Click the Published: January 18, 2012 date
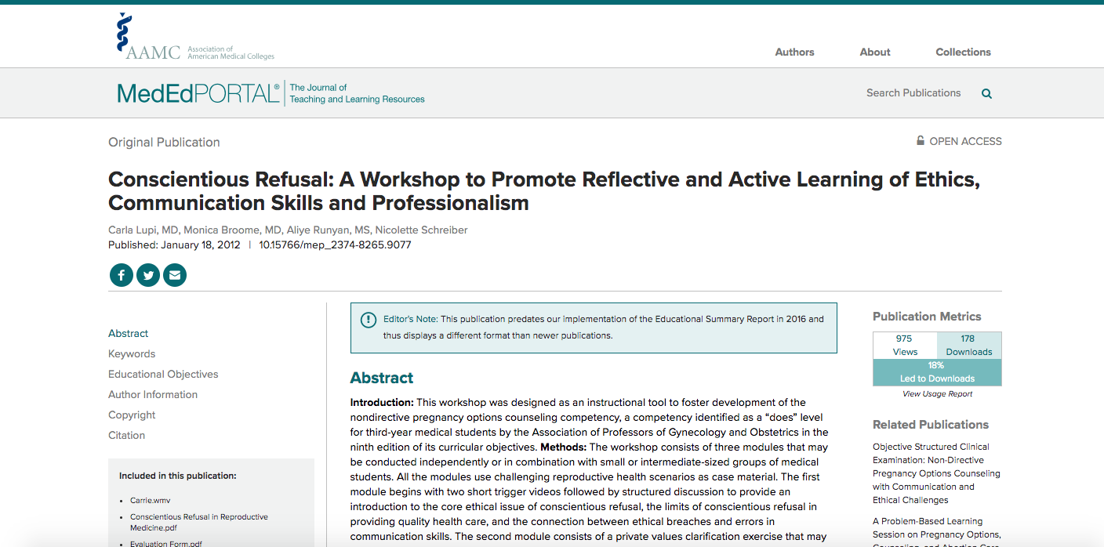The width and height of the screenshot is (1104, 547). click(174, 245)
